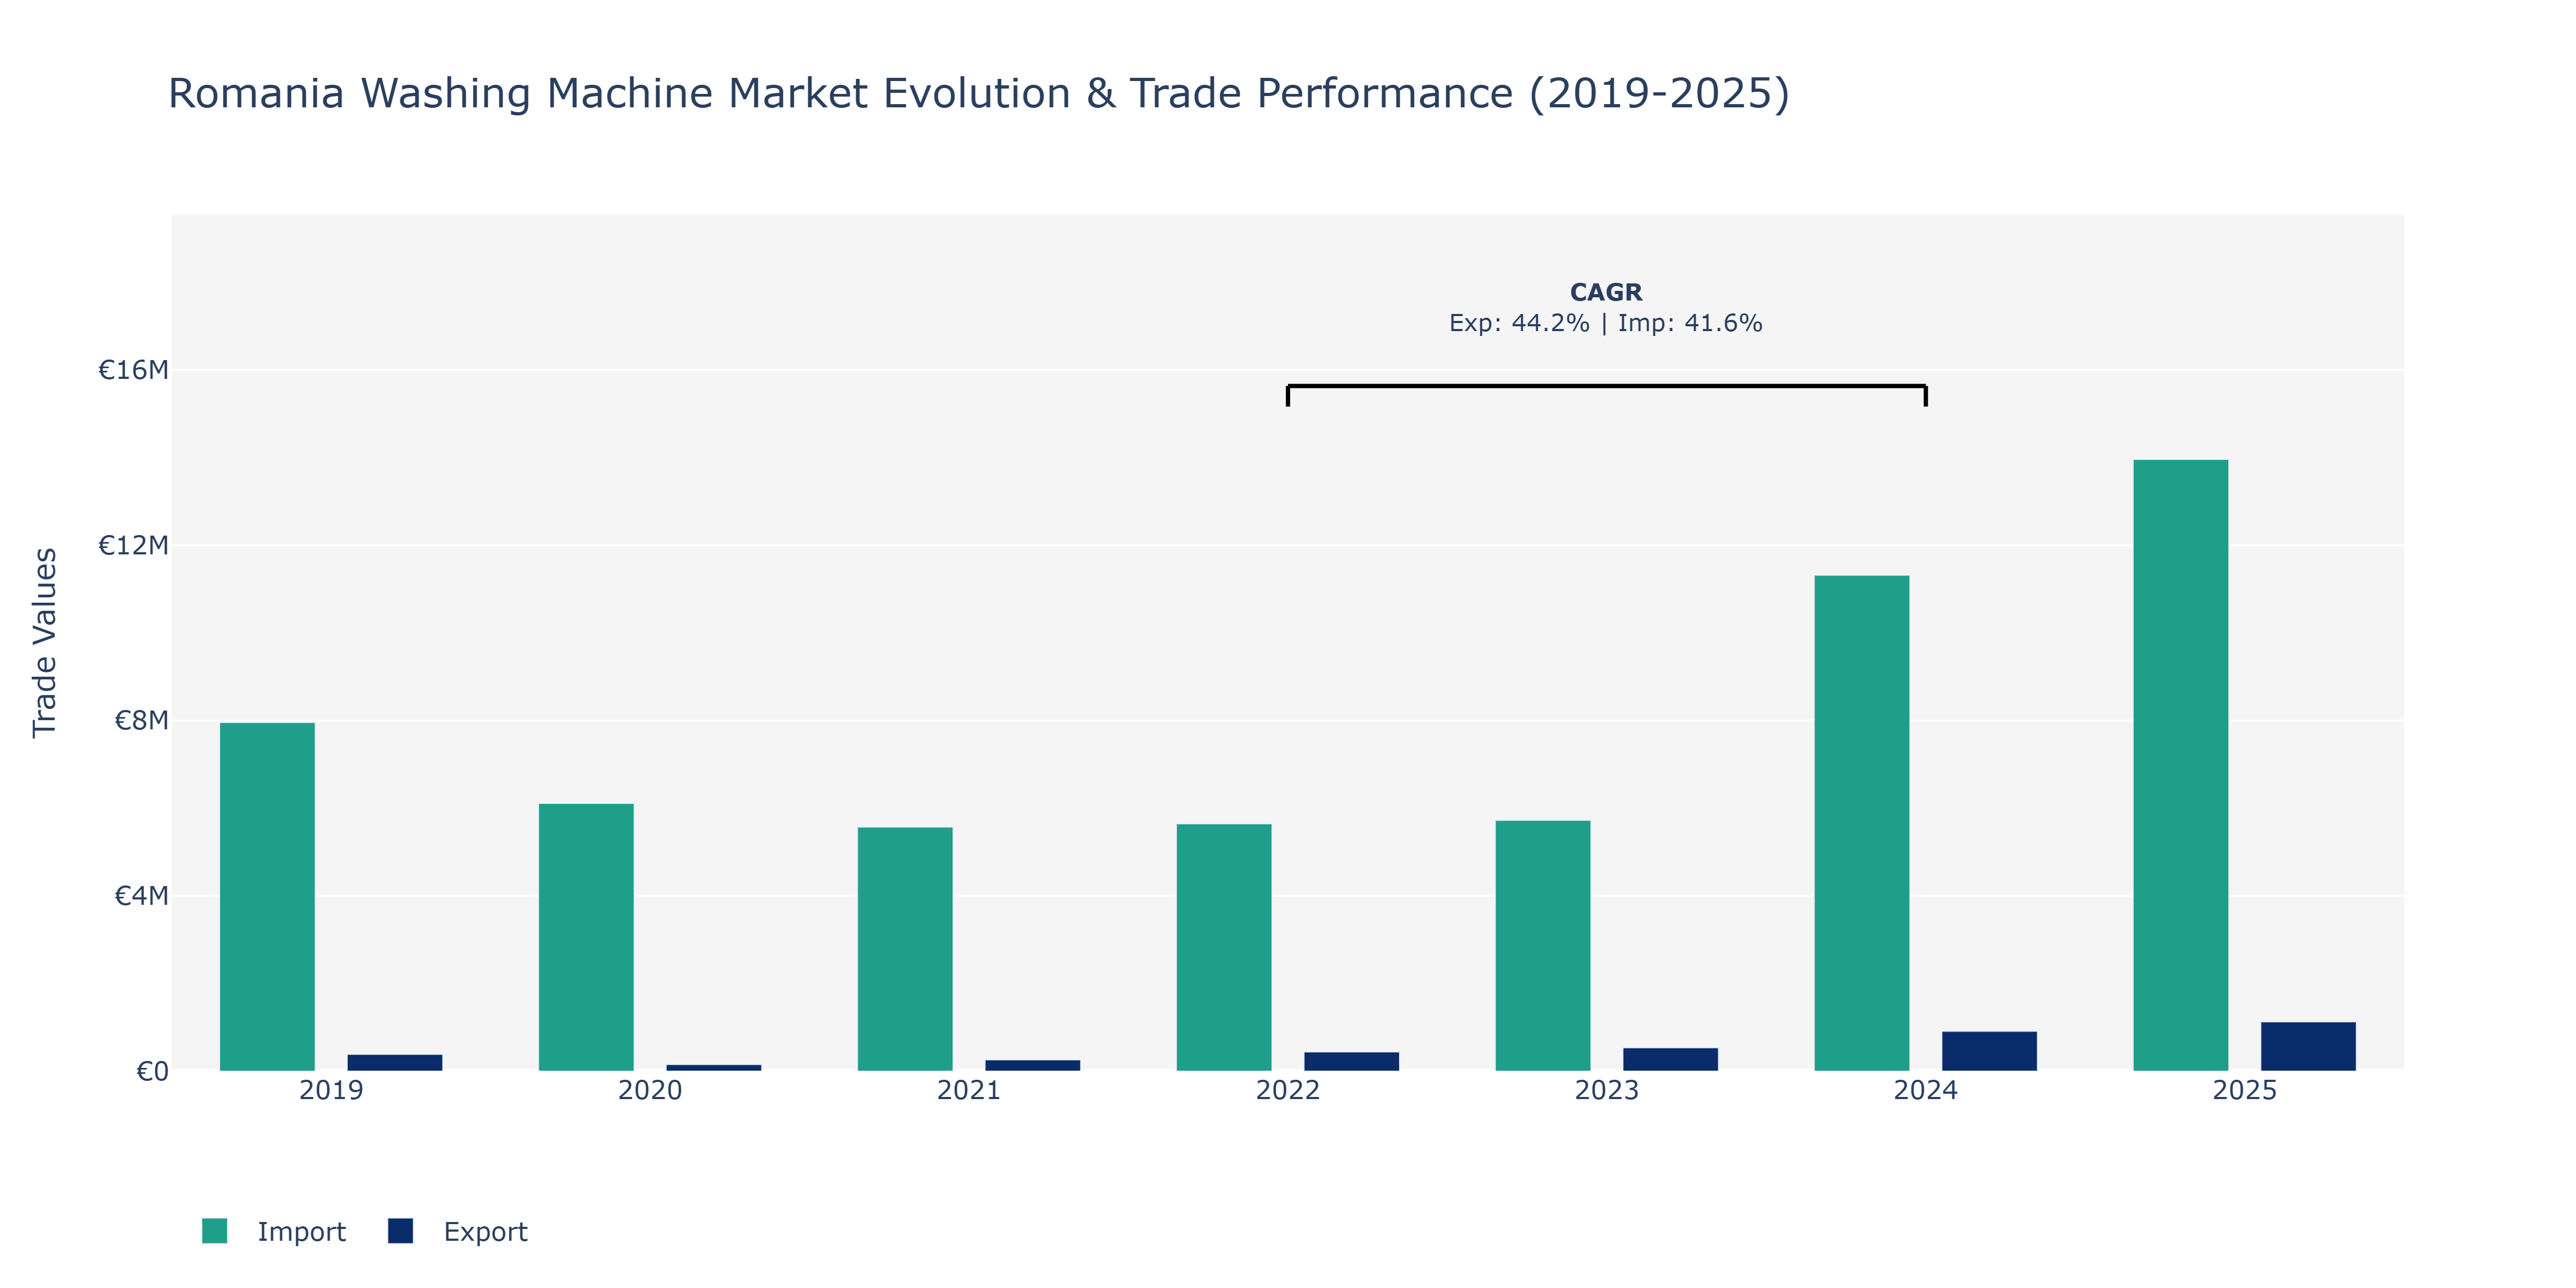Select the 2024 Import bar
Viewport: 2576px width, 1288px height.
point(1862,823)
